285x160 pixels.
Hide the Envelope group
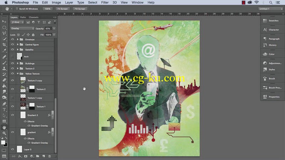[12, 39]
